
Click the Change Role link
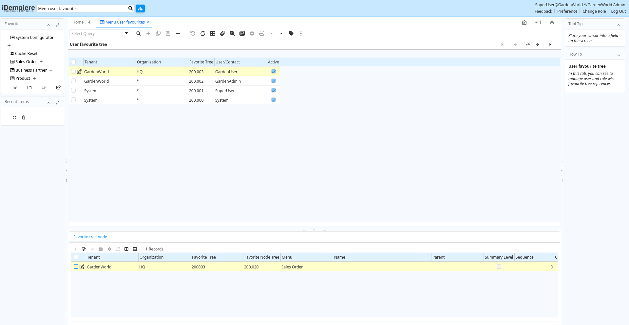tap(594, 11)
